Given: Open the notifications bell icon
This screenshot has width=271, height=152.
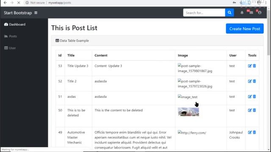Looking at the screenshot, I should (242, 13).
